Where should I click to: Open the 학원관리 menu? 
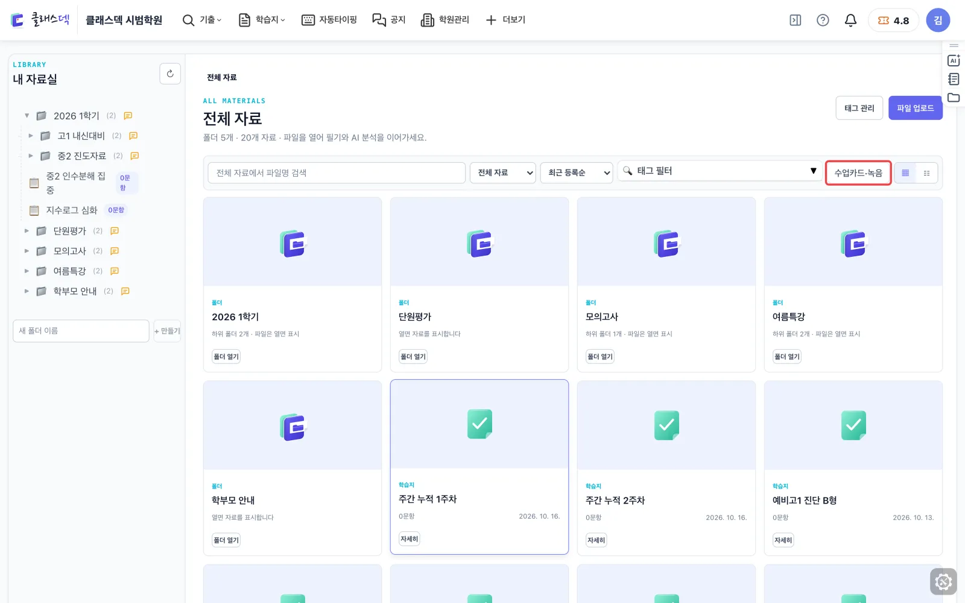pos(445,21)
